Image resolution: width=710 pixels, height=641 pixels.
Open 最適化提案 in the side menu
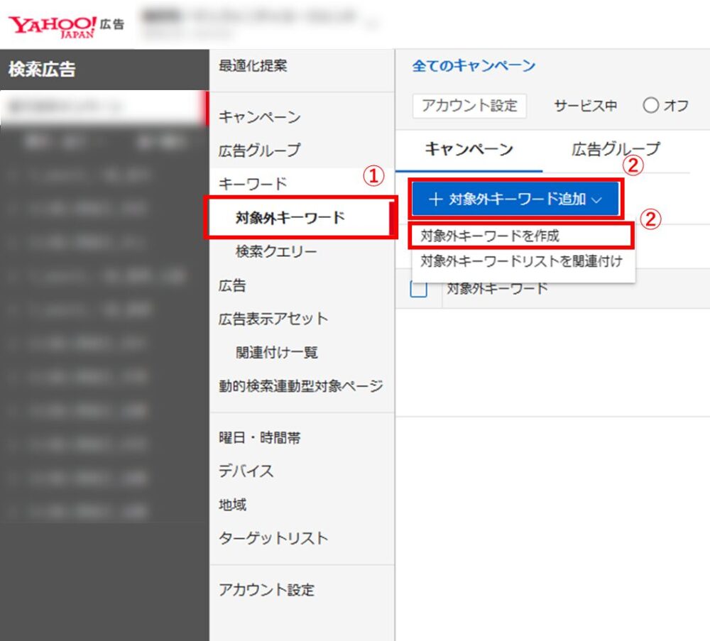(253, 67)
